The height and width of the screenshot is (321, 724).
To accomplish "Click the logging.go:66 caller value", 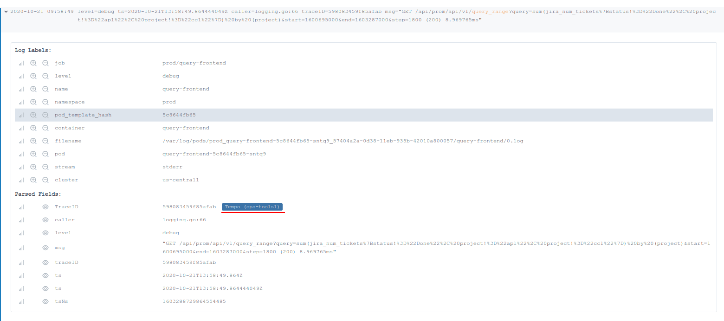I will 184,220.
